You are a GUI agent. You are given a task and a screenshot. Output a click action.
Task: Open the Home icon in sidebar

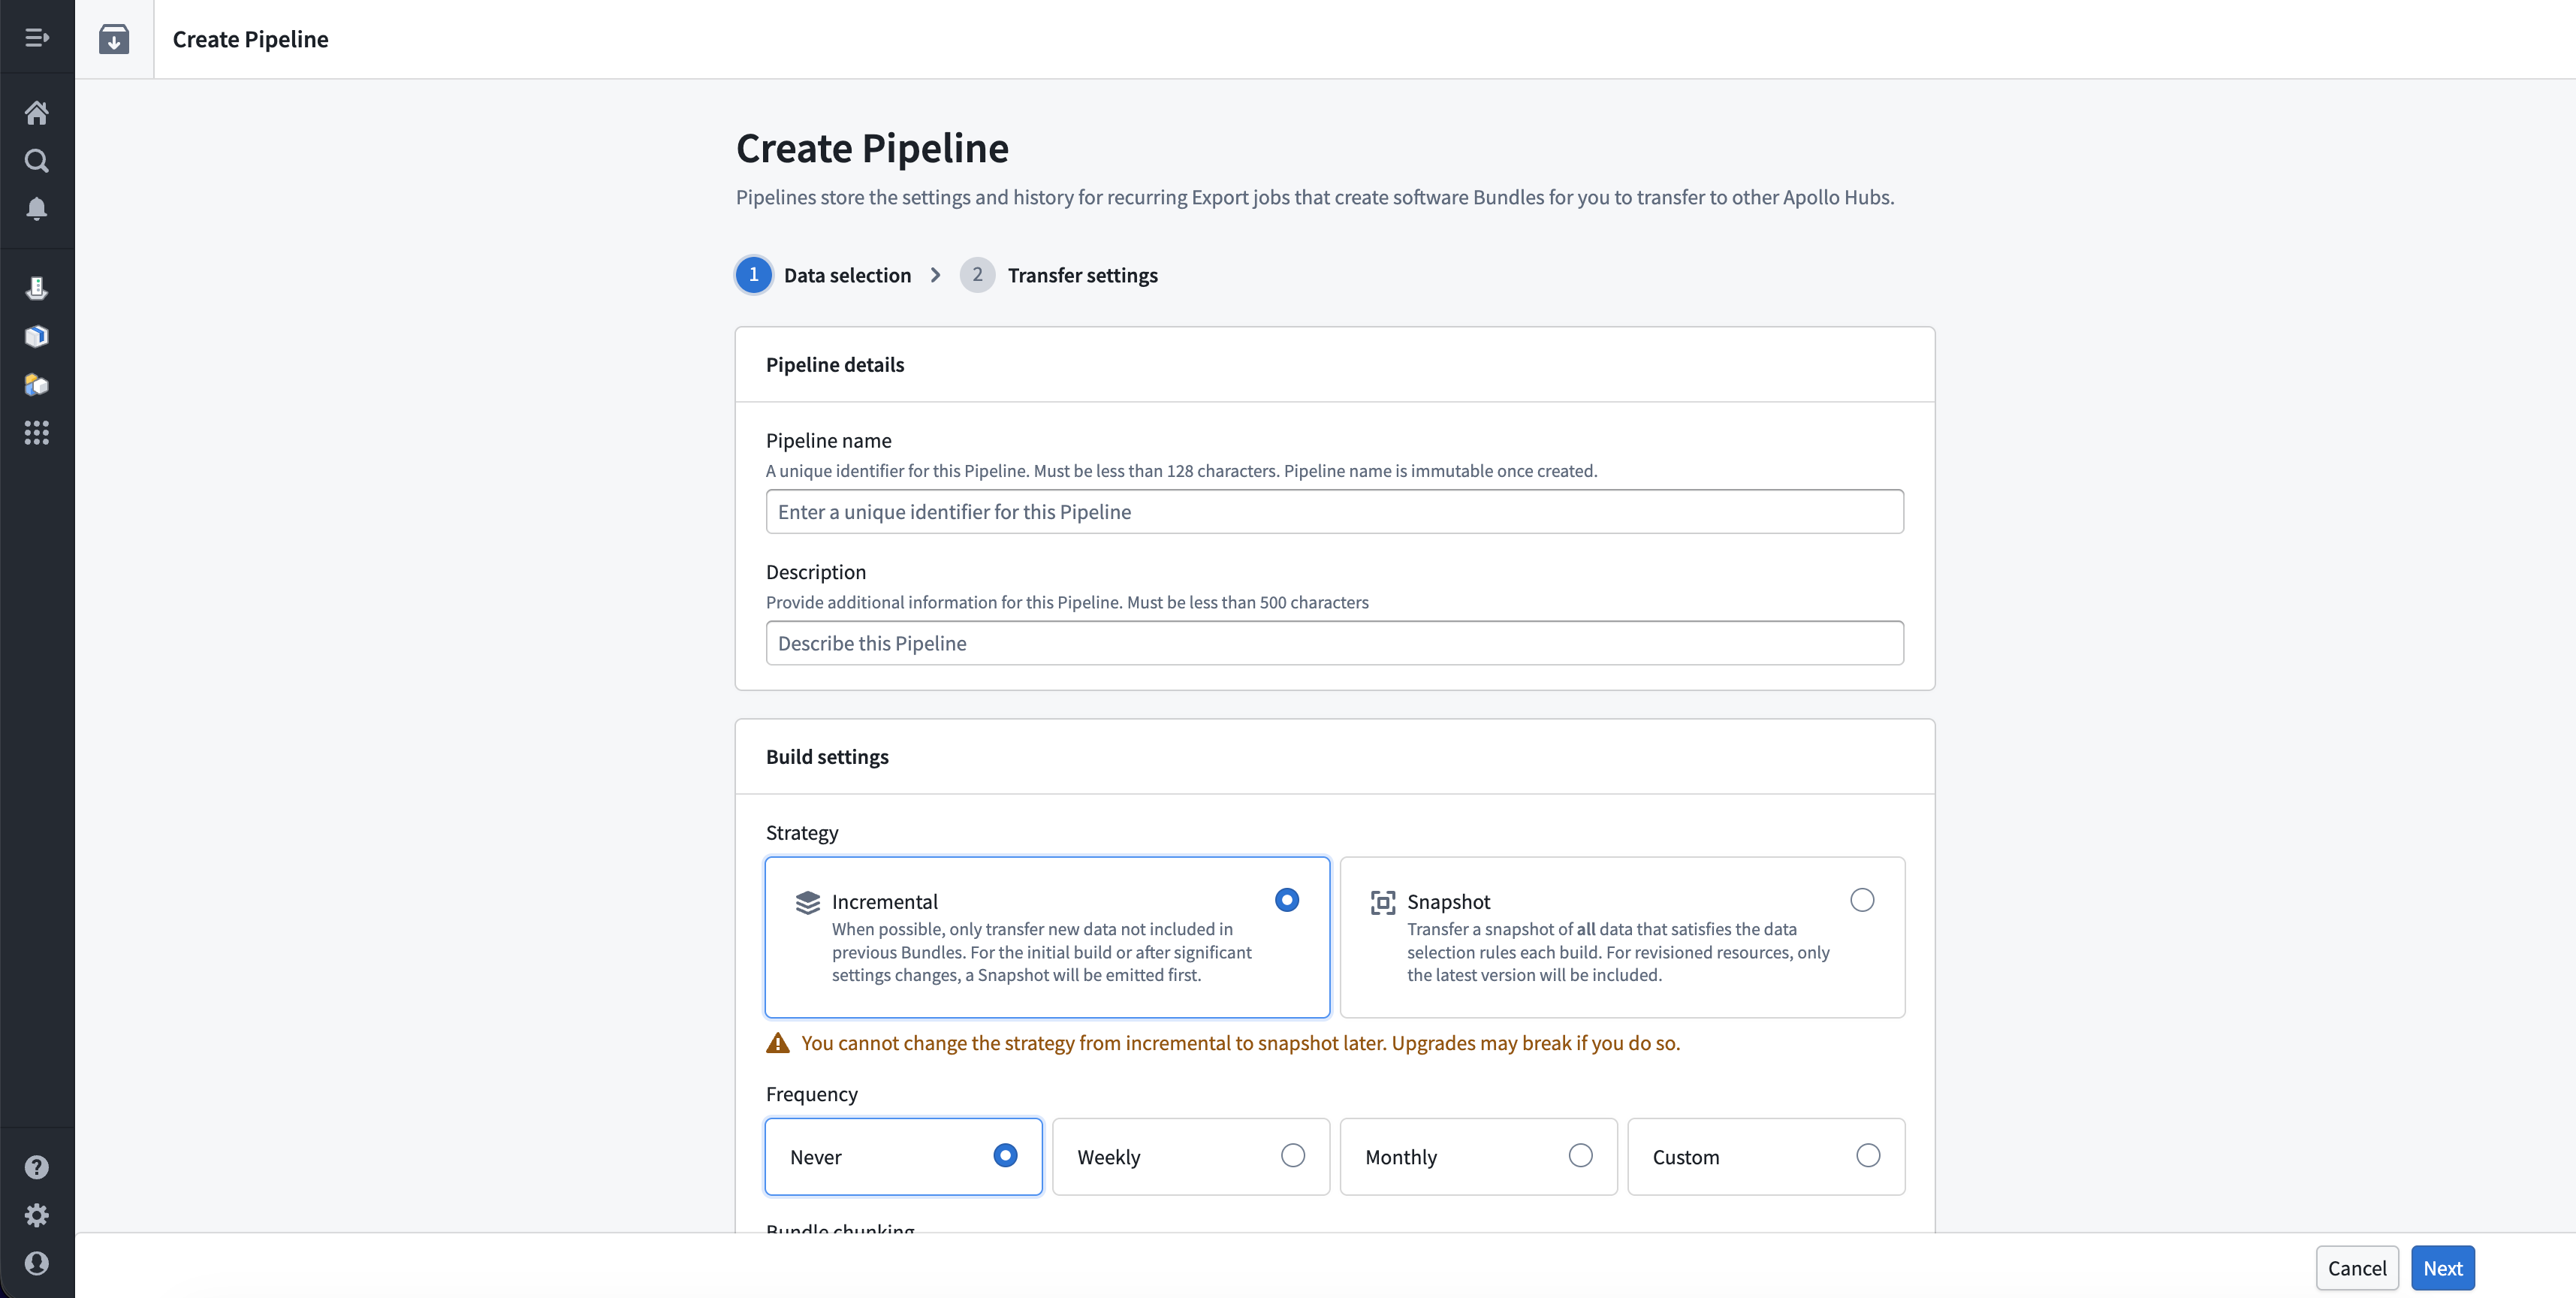pos(37,113)
